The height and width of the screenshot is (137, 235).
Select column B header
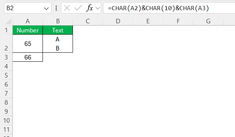(x=58, y=21)
